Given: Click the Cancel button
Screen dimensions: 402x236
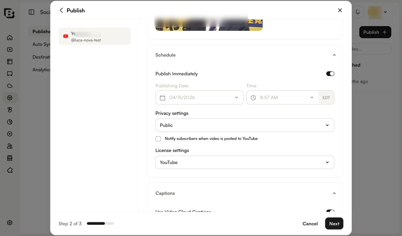Looking at the screenshot, I should pyautogui.click(x=310, y=224).
